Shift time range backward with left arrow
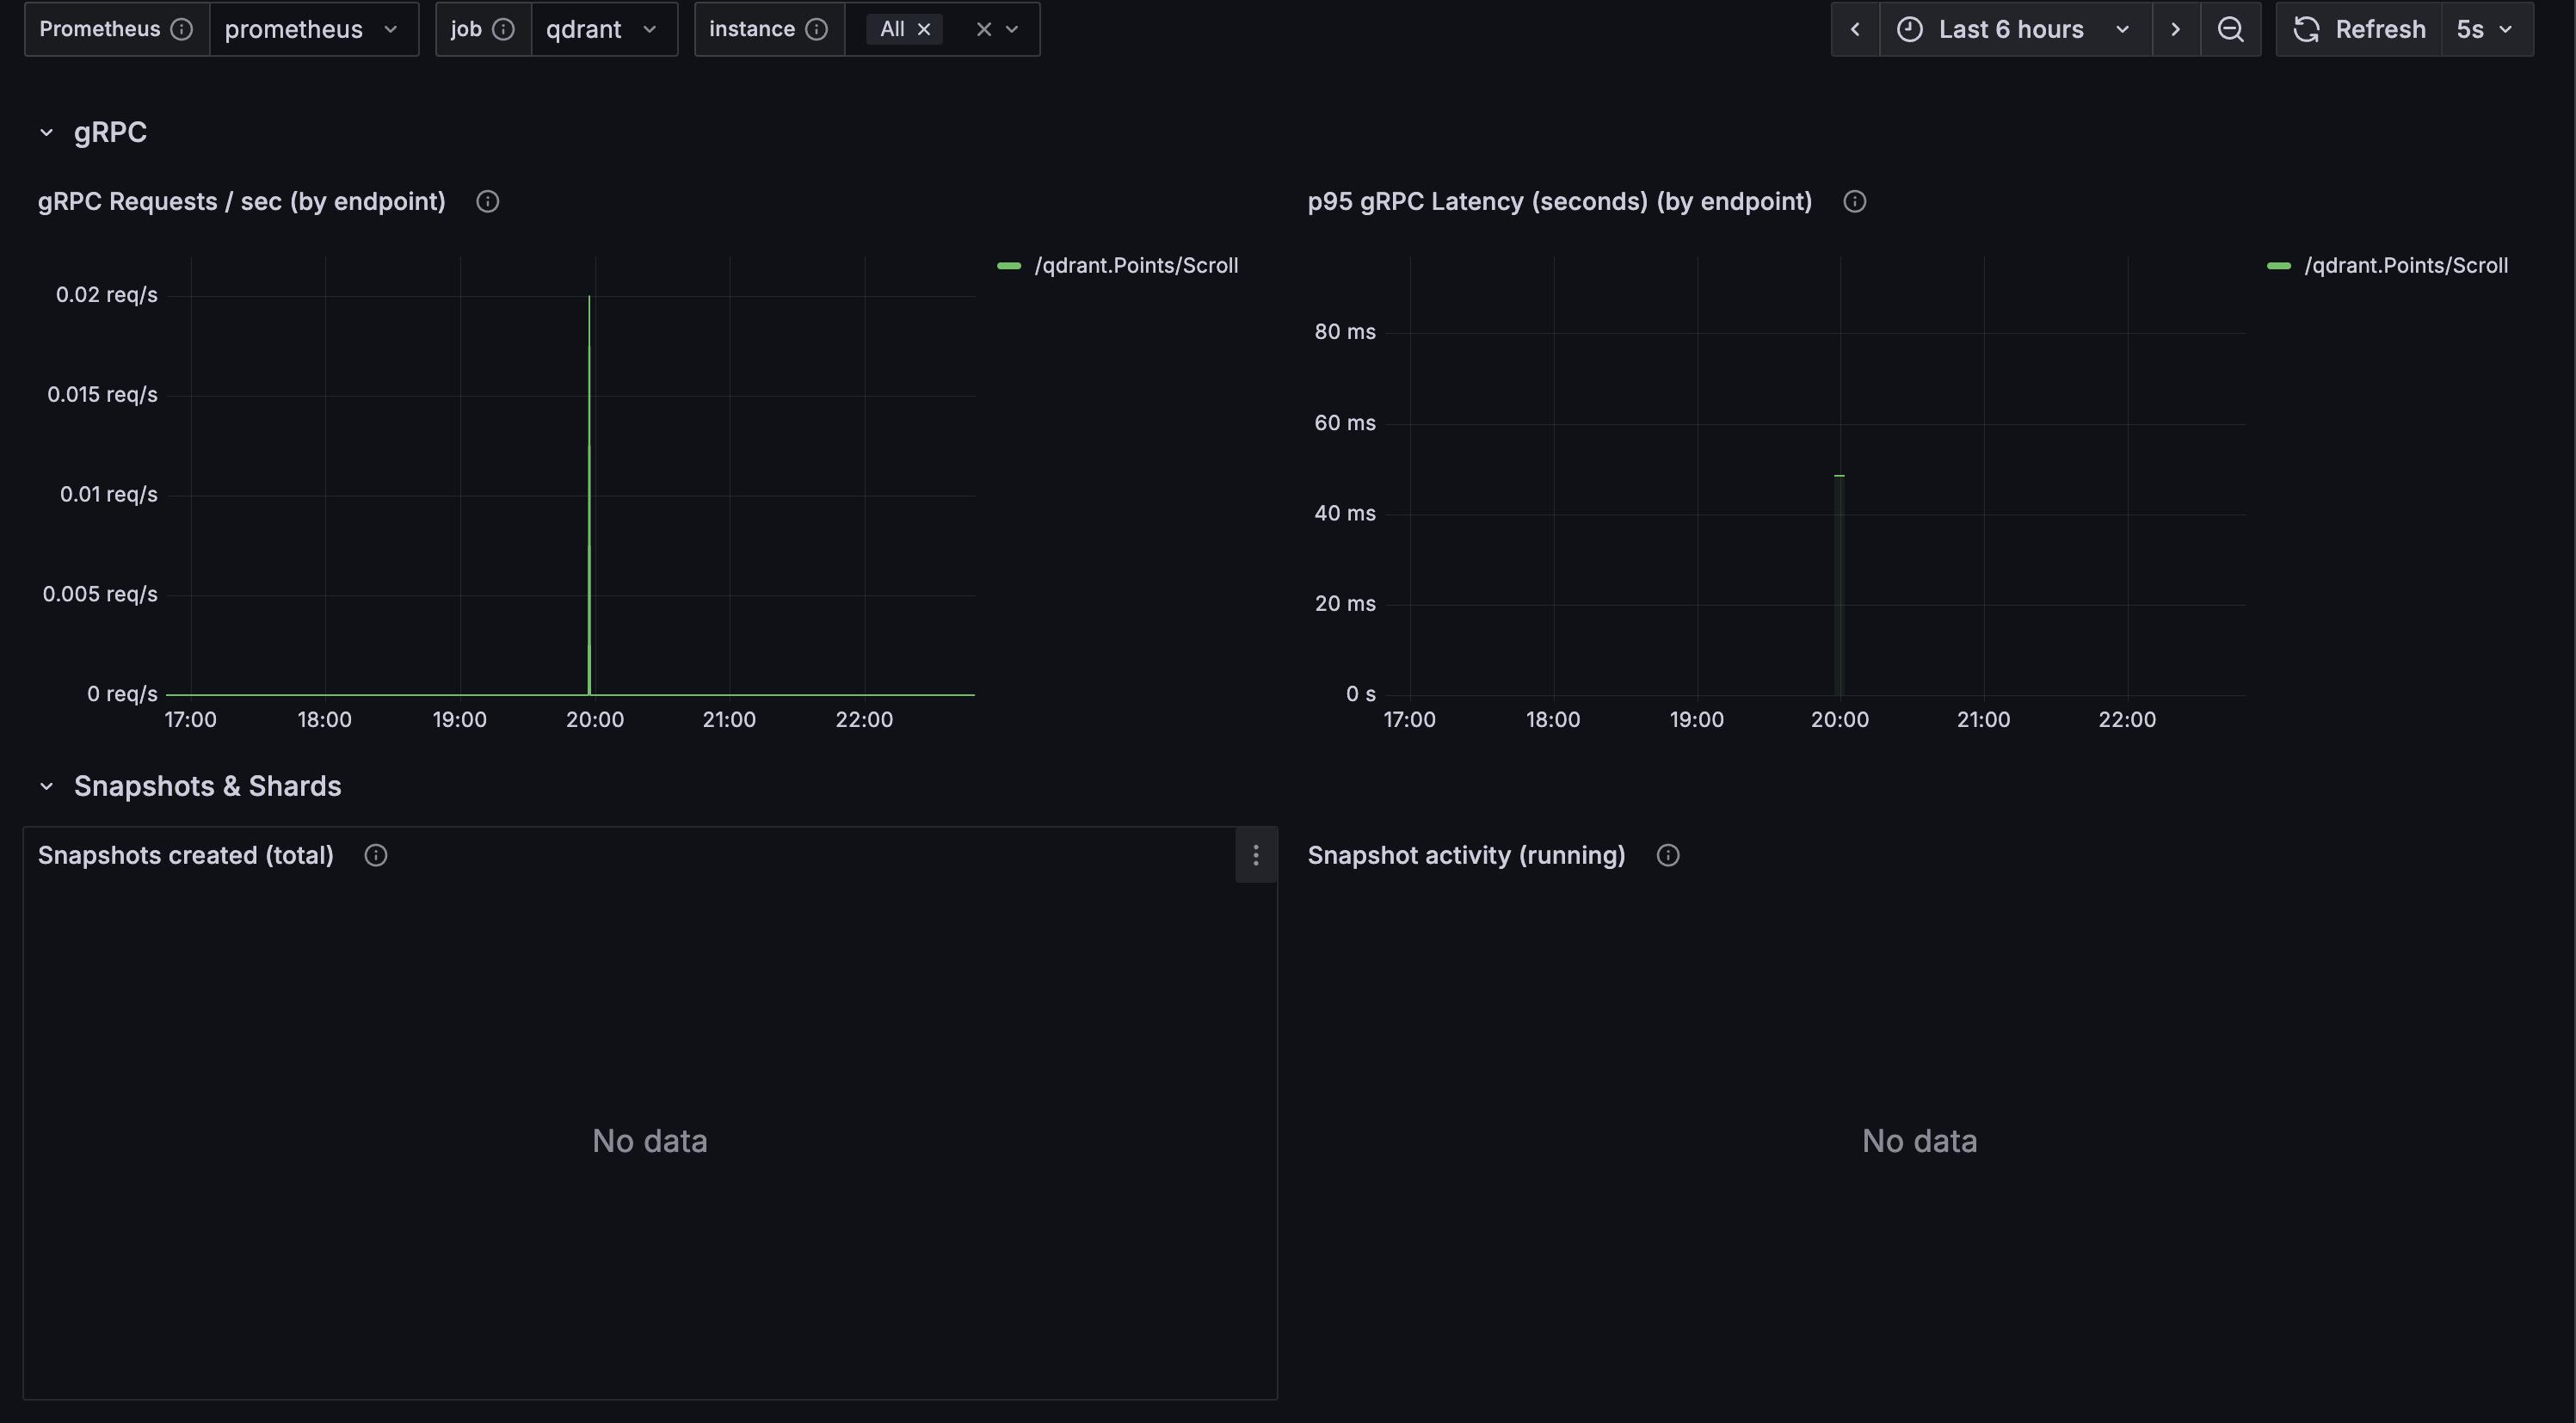Viewport: 2576px width, 1423px height. [1855, 29]
